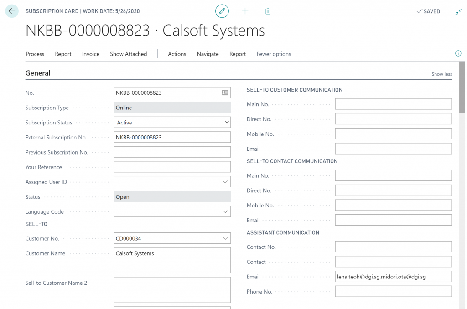Open the Report menu beside Process
467x309 pixels.
click(x=63, y=54)
